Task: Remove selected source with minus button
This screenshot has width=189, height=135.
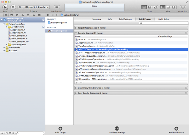Action: (81, 83)
